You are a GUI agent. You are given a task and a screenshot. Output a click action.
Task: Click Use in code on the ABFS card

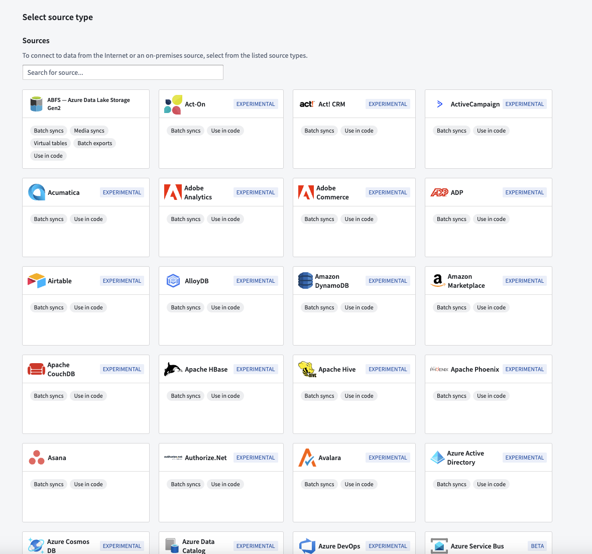pyautogui.click(x=48, y=156)
